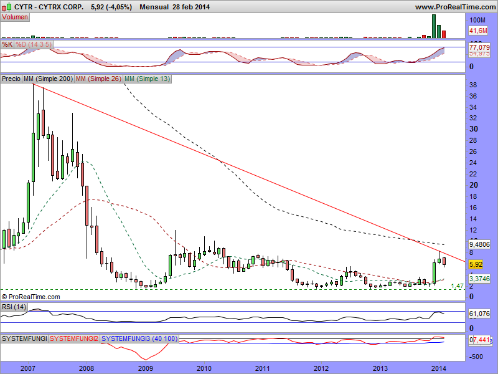Click the 3,3746 moving average value
This screenshot has width=498, height=374.
[479, 279]
